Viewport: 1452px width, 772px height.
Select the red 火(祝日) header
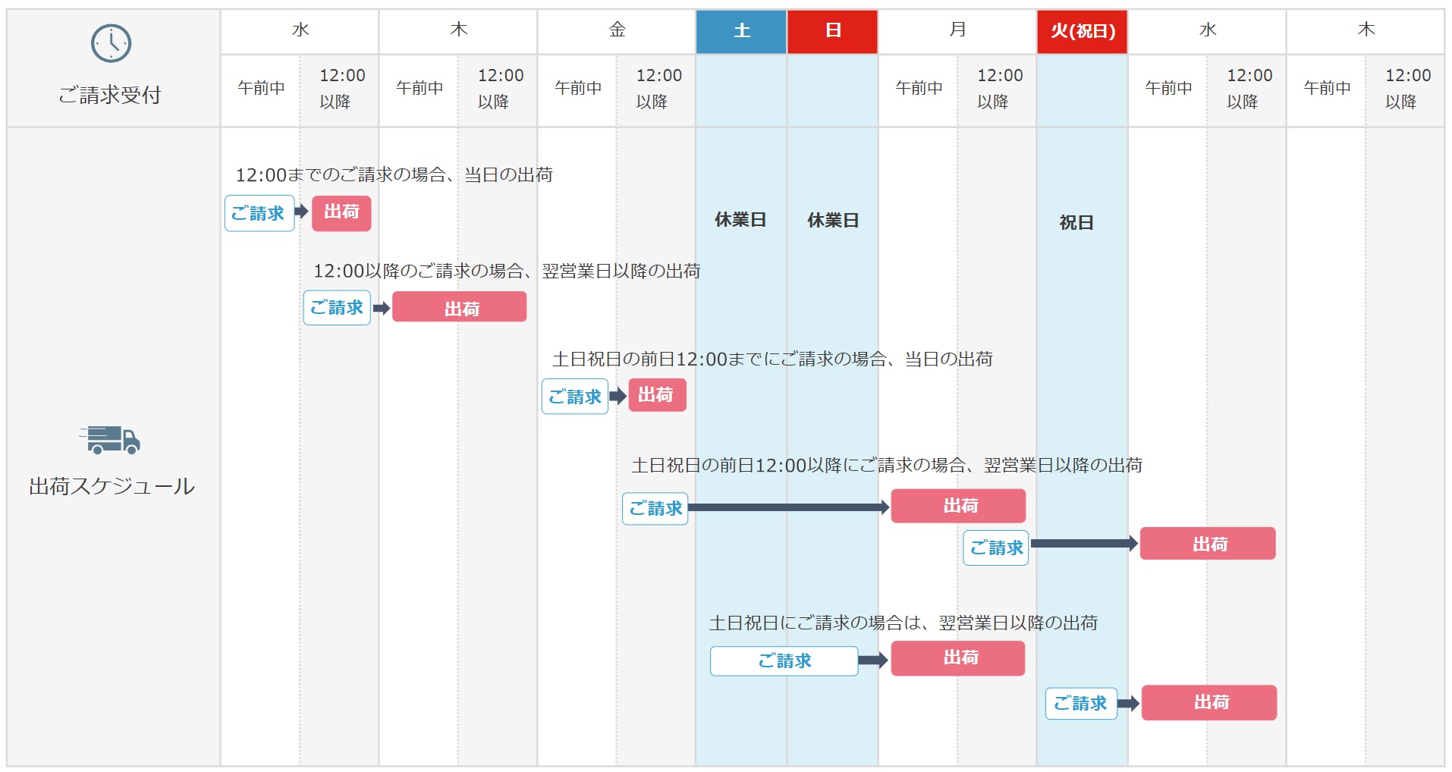tap(1082, 31)
